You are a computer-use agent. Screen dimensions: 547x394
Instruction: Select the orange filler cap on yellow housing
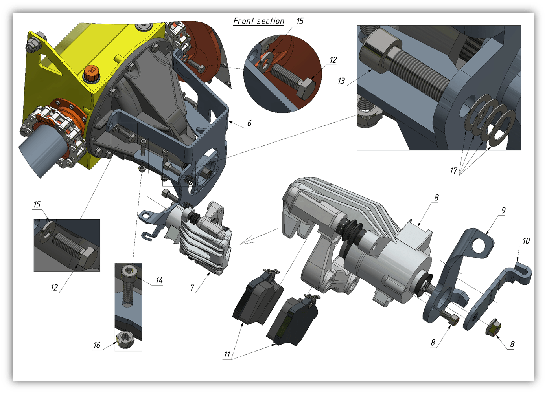click(x=91, y=73)
